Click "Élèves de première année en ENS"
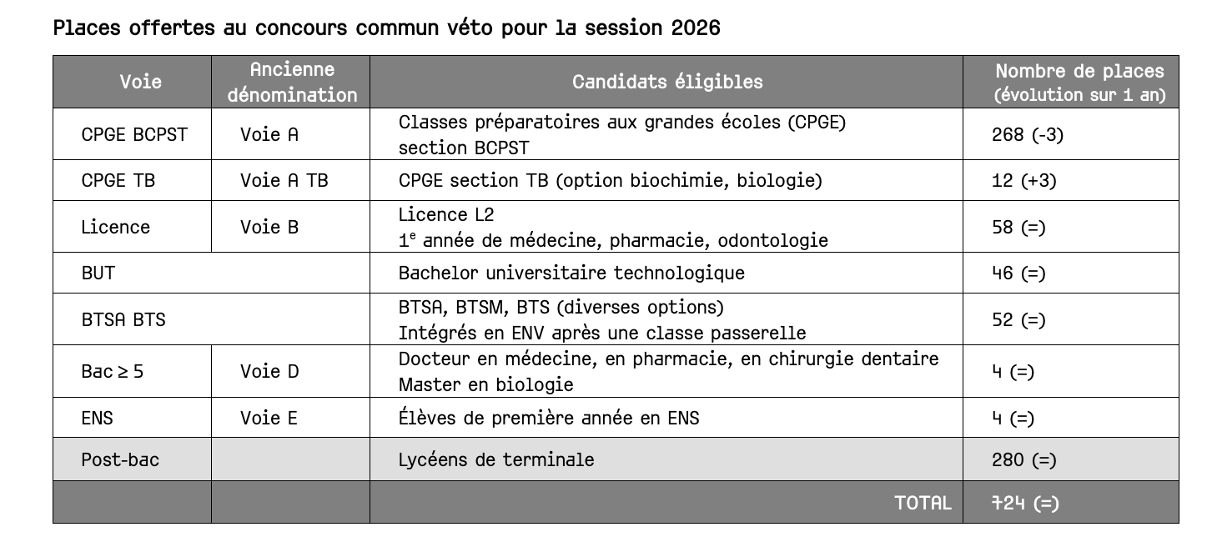1207x542 pixels. 549,419
